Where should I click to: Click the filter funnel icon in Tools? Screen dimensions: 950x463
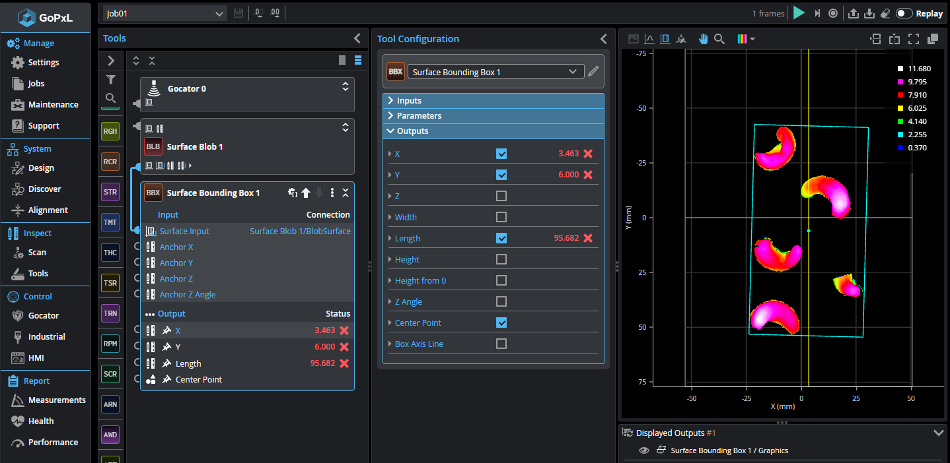point(111,80)
